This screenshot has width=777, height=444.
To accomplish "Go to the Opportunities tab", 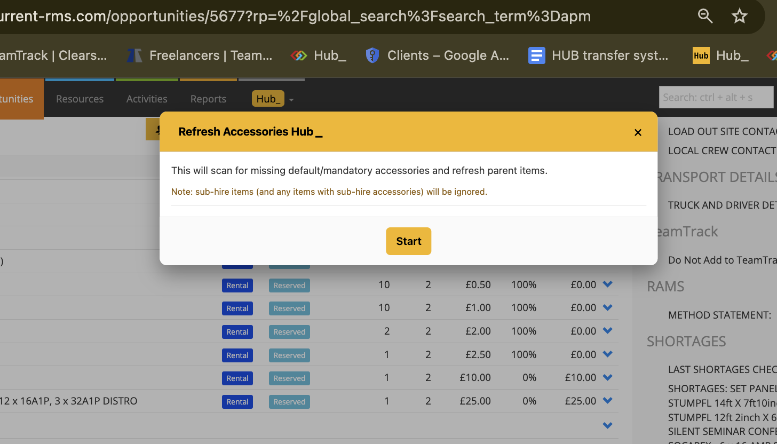I will point(21,99).
